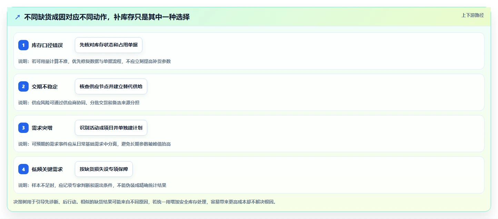Click the note starting 说明：若可用量计算不准

pyautogui.click(x=94, y=61)
